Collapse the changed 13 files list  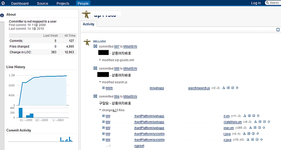[100, 110]
